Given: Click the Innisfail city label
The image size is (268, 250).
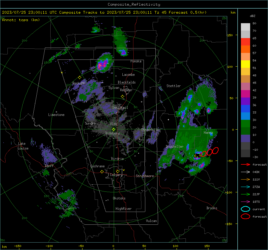Looking at the screenshot, I should 120,108.
